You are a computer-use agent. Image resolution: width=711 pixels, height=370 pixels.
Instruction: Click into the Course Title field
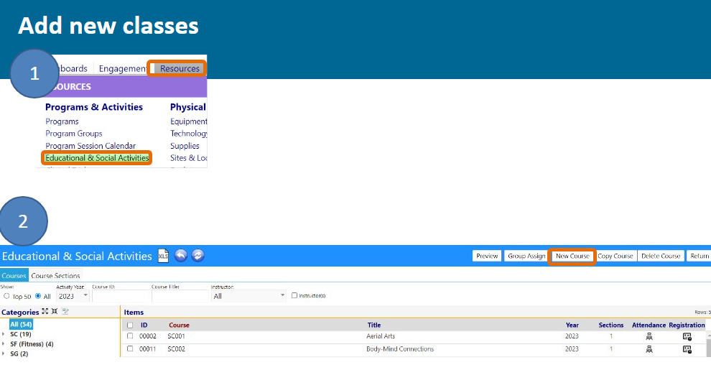180,296
